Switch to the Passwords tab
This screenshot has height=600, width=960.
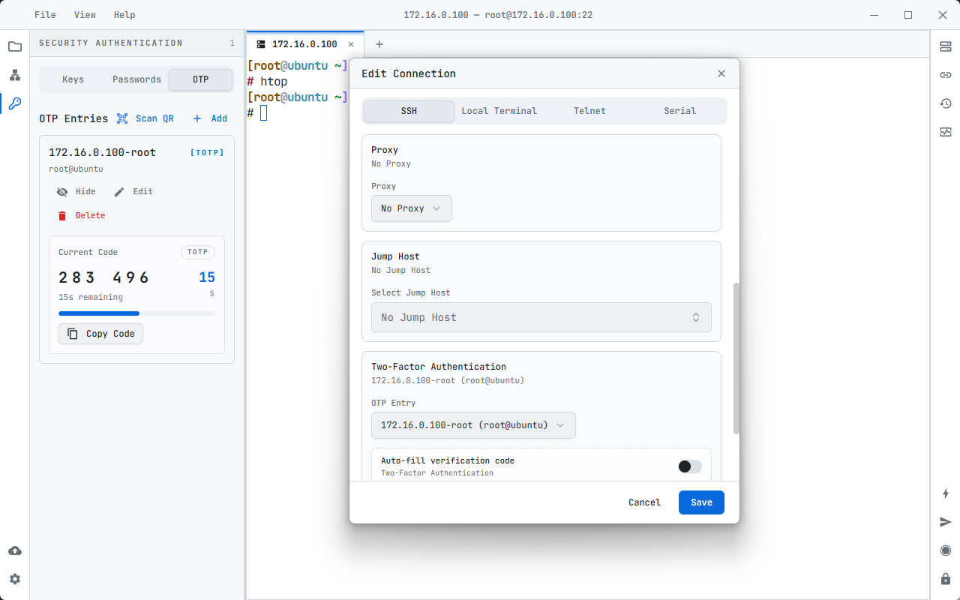tap(136, 79)
